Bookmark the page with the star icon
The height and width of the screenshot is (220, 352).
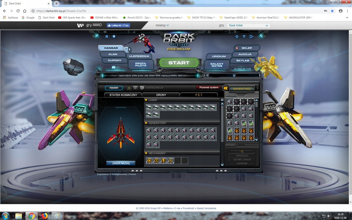[332, 11]
